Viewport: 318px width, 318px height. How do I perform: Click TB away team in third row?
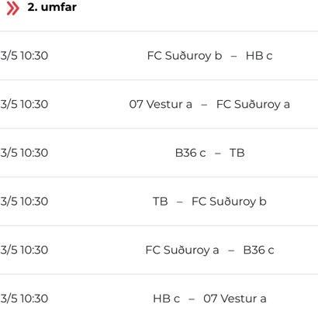click(x=237, y=153)
